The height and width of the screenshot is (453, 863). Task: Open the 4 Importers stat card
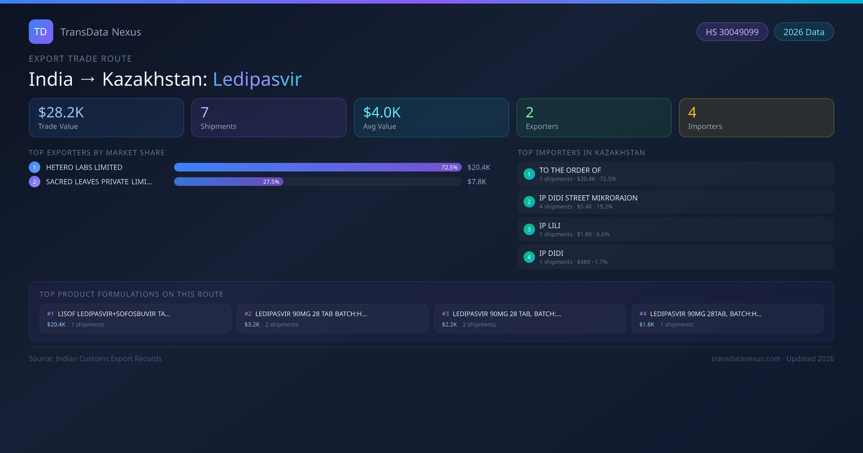[756, 118]
